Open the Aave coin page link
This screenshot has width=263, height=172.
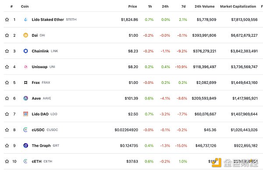(x=36, y=98)
